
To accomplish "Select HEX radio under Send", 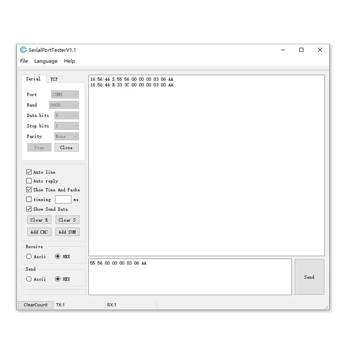I will click(x=58, y=279).
